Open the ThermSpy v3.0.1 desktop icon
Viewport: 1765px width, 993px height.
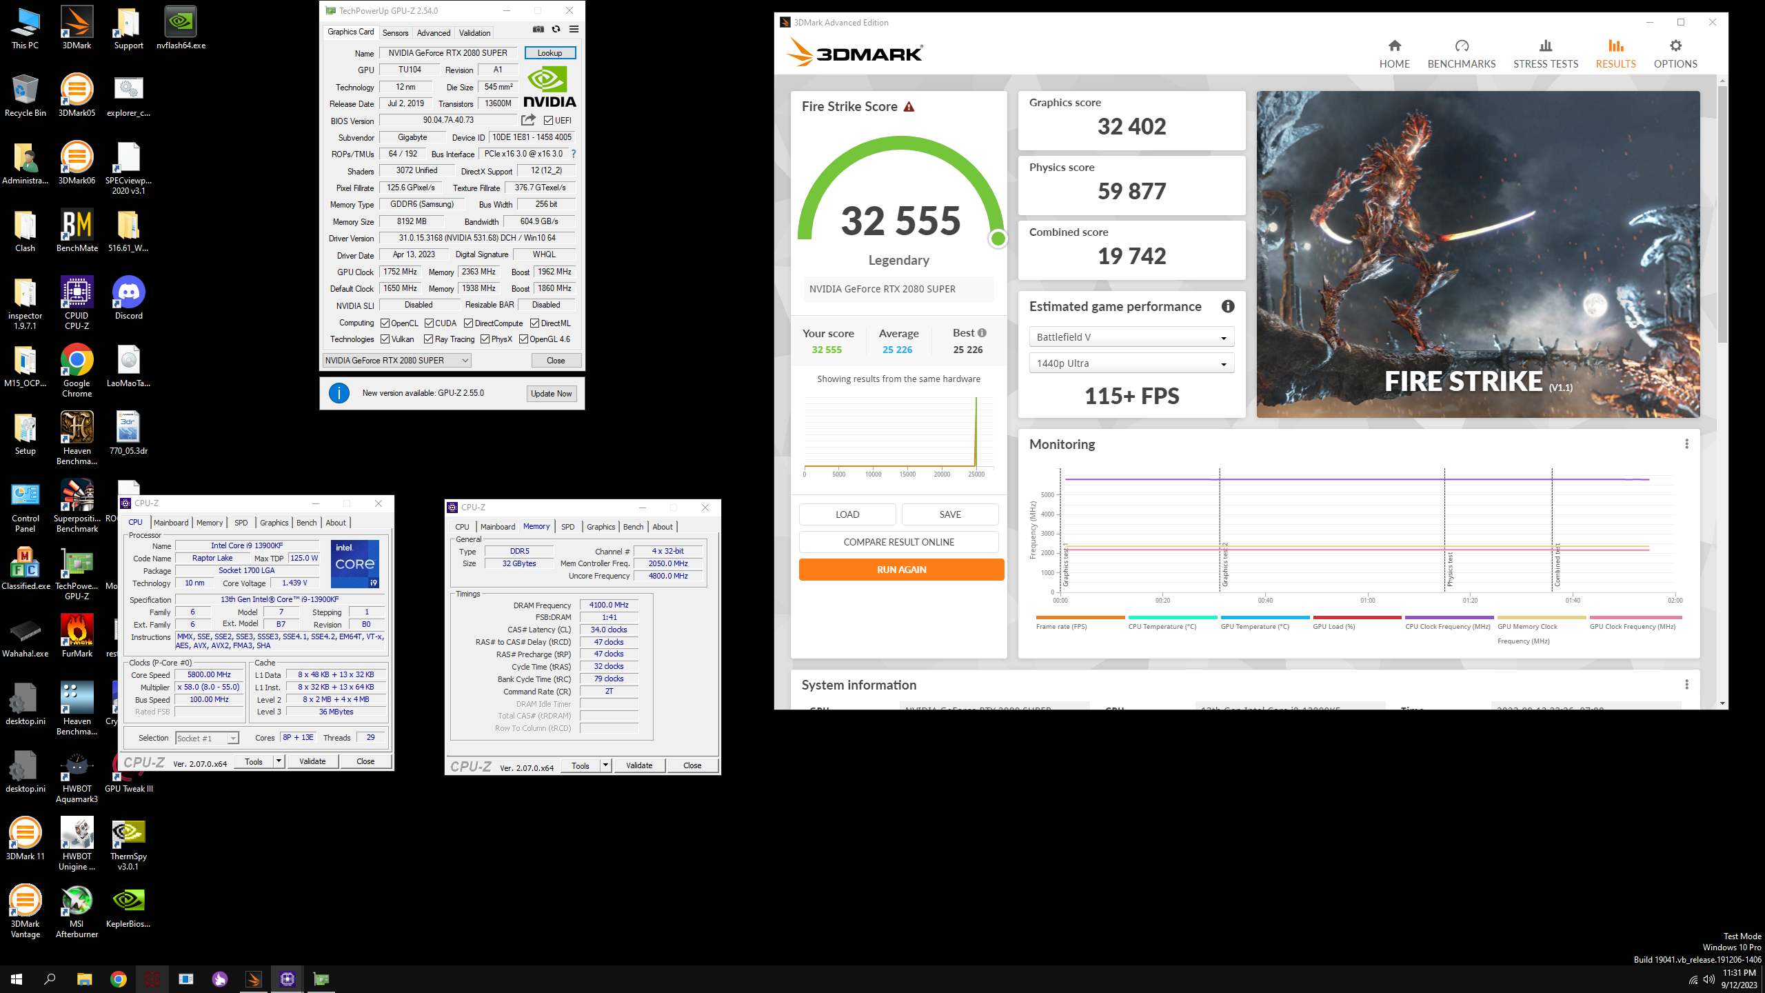[x=128, y=844]
